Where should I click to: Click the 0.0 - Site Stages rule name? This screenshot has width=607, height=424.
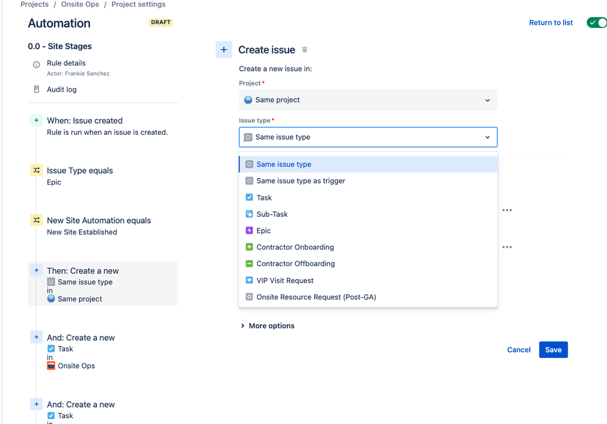60,46
